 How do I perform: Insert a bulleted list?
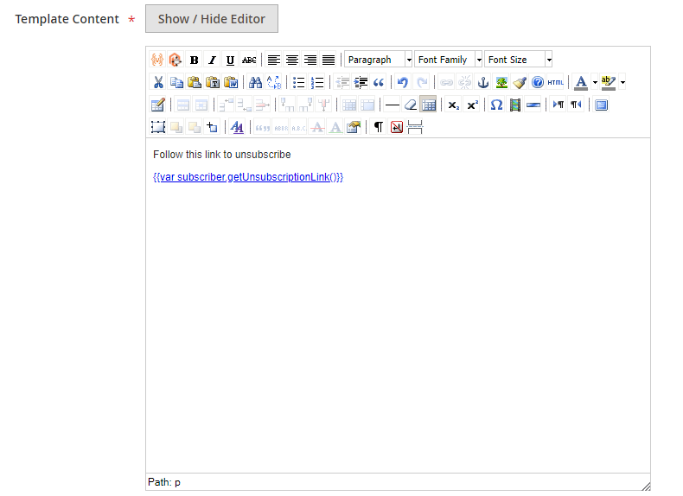coord(299,82)
